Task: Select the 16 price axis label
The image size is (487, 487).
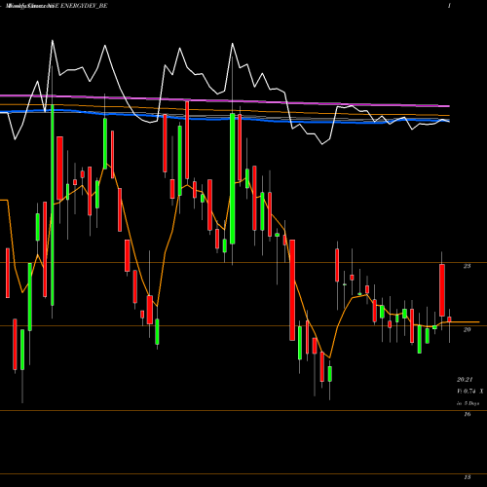Action: coord(468,414)
